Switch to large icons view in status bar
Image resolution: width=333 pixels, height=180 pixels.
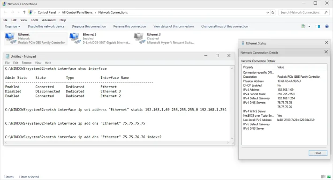pyautogui.click(x=329, y=177)
